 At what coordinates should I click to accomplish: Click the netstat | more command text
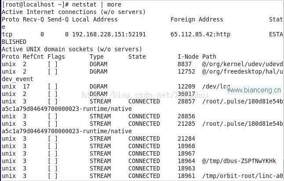pyautogui.click(x=97, y=4)
